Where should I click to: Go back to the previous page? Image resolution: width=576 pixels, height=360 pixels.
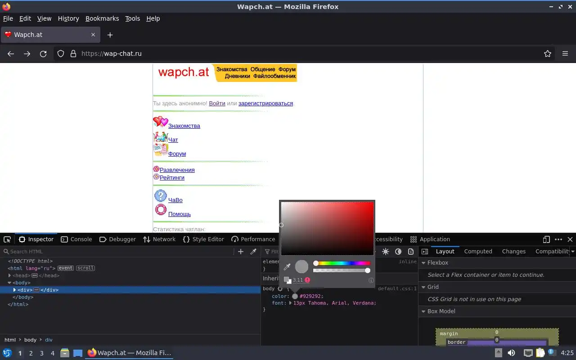tap(11, 54)
